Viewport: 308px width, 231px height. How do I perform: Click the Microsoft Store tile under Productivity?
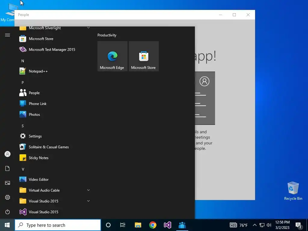(x=143, y=56)
